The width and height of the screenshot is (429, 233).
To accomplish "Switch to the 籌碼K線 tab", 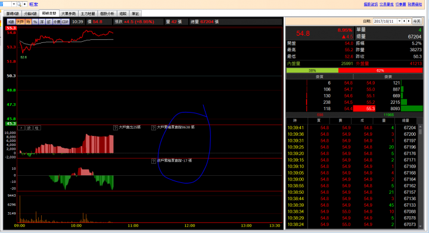I will pyautogui.click(x=13, y=14).
